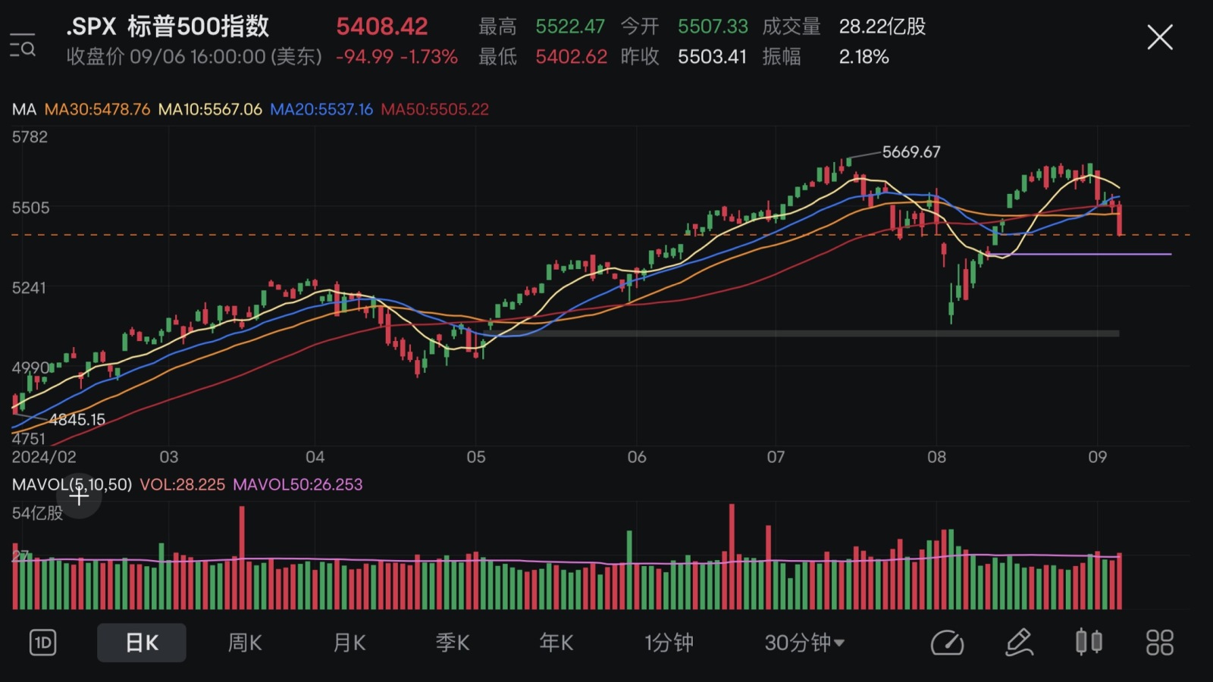Switch to the 日K daily tab

pyautogui.click(x=142, y=643)
